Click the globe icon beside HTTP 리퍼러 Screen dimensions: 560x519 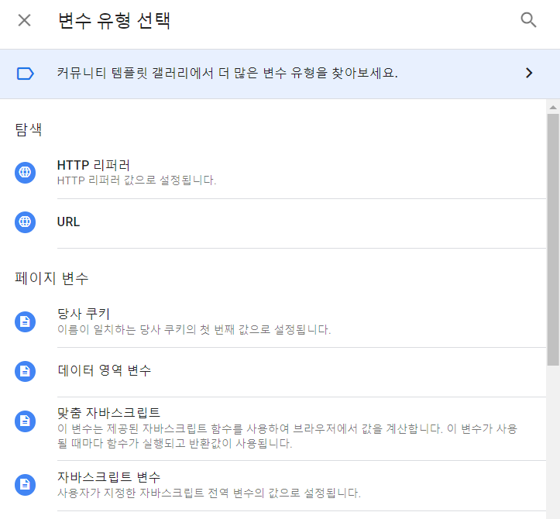[x=25, y=173]
